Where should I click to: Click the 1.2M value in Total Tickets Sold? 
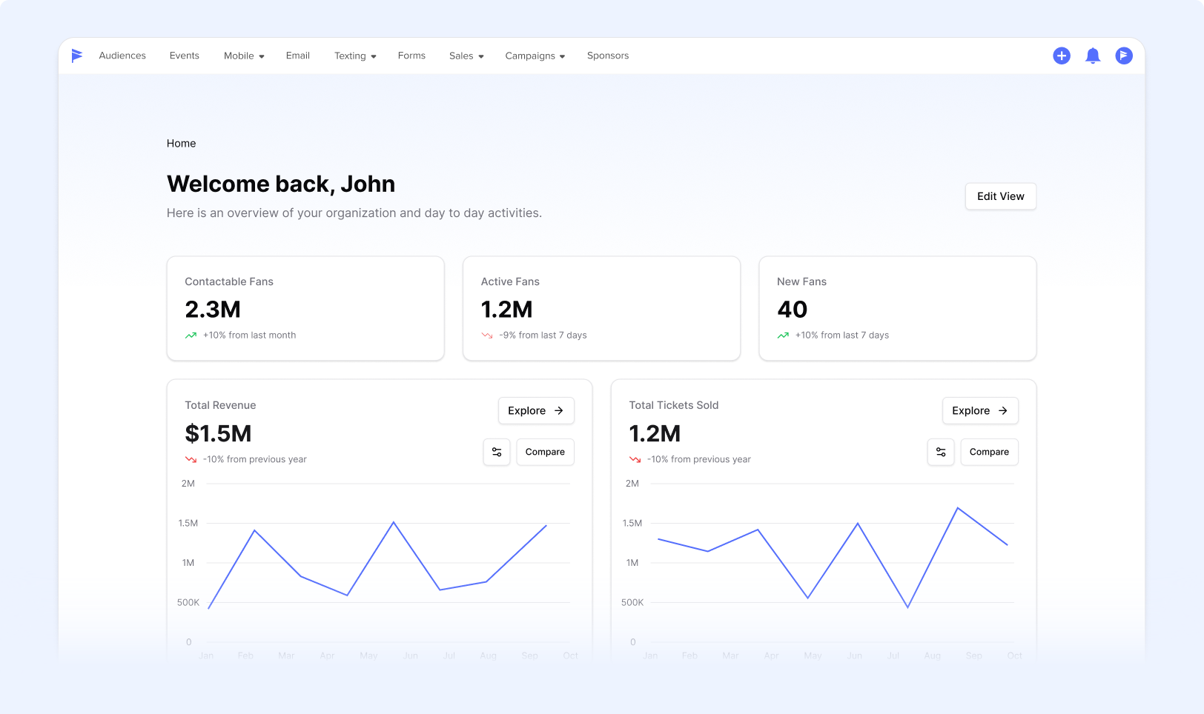(655, 433)
